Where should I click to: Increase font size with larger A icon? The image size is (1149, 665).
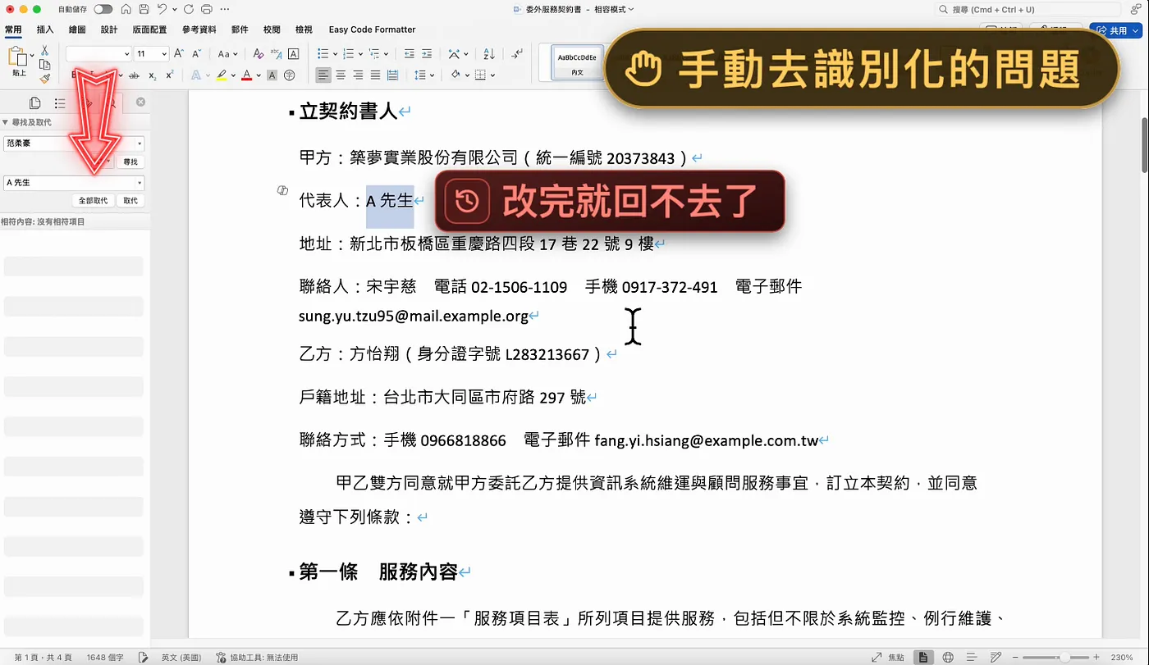179,53
